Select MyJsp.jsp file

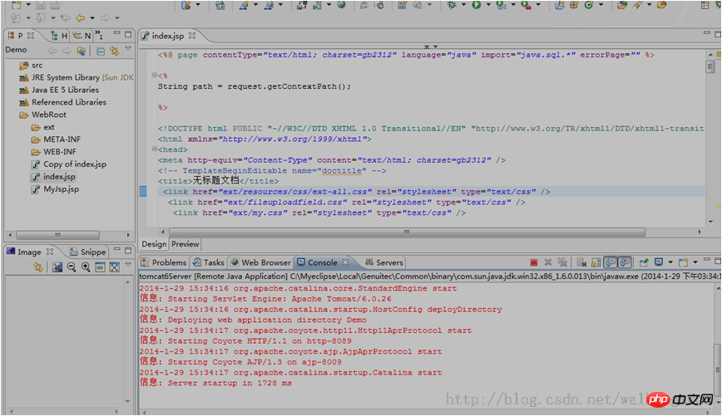55,189
